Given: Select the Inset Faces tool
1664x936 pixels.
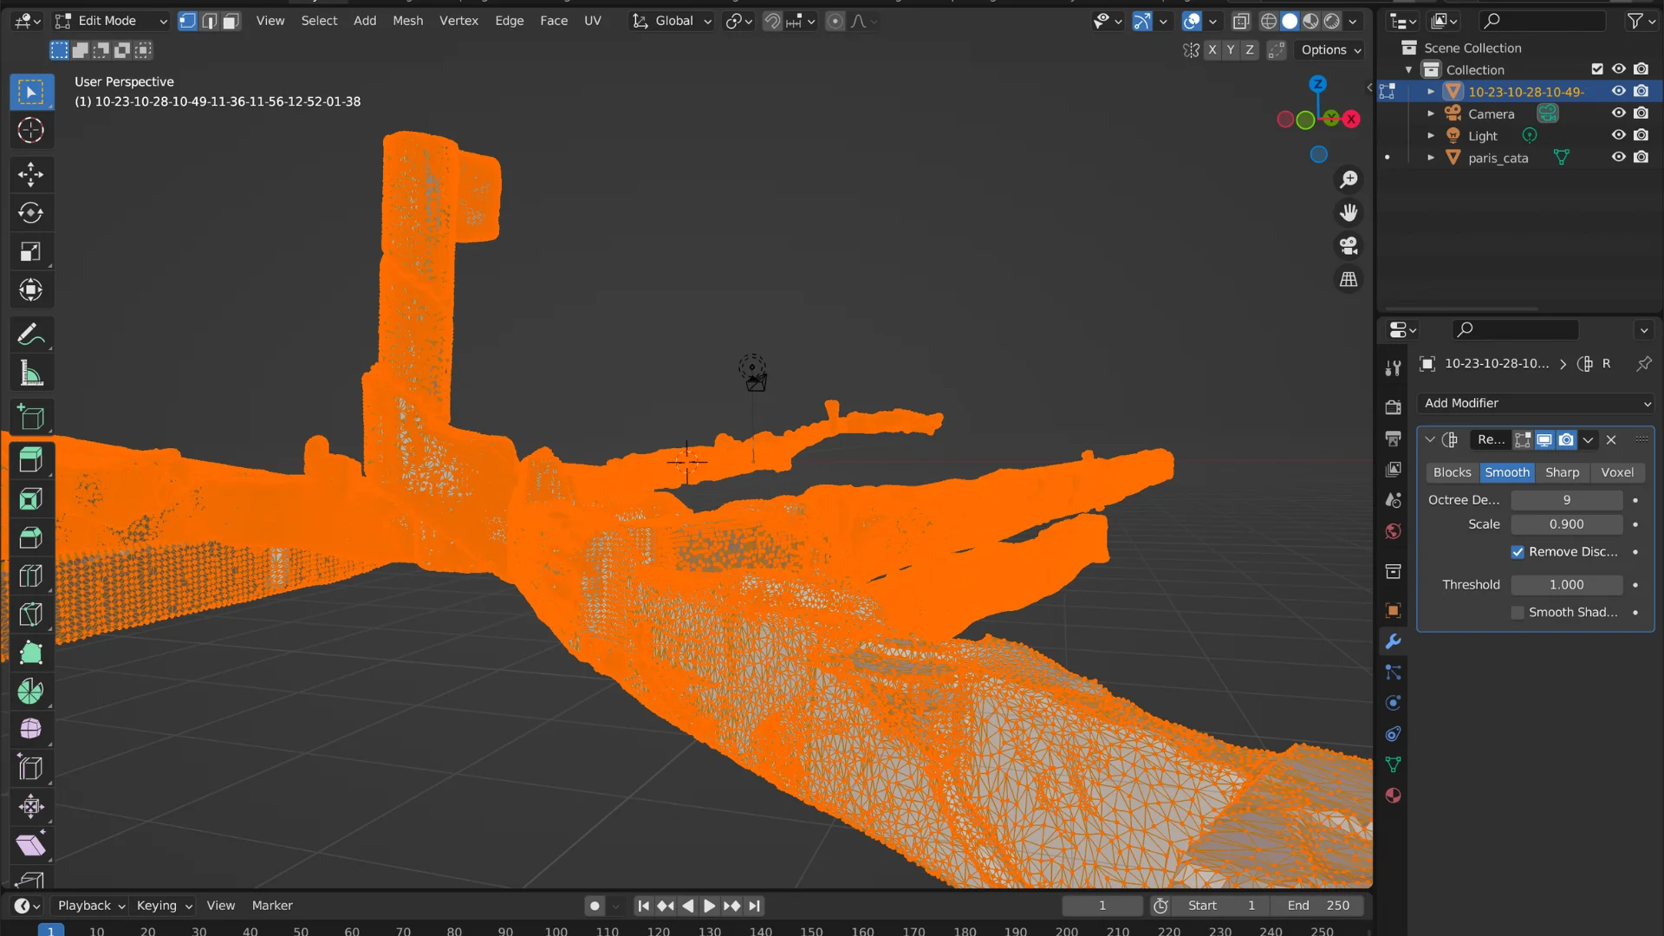Looking at the screenshot, I should coord(31,499).
